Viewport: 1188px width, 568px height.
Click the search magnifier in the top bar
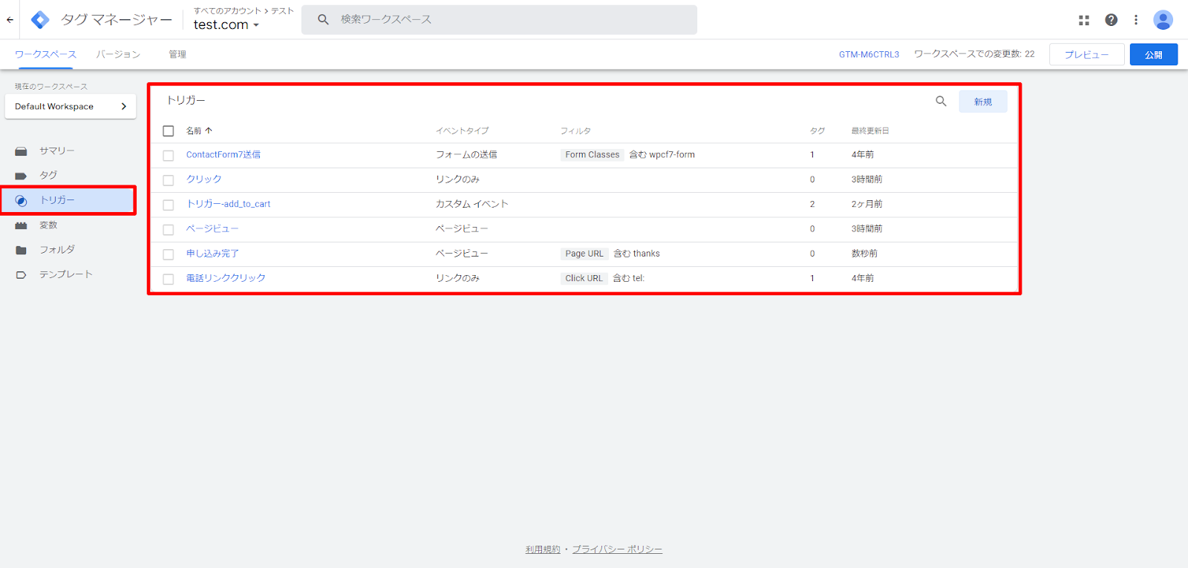(323, 19)
